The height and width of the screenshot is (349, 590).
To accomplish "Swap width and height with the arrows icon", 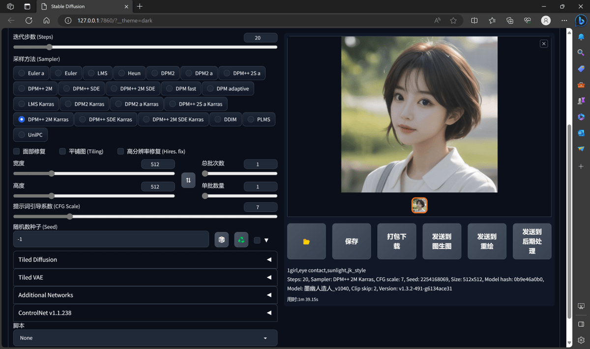I will (x=188, y=180).
